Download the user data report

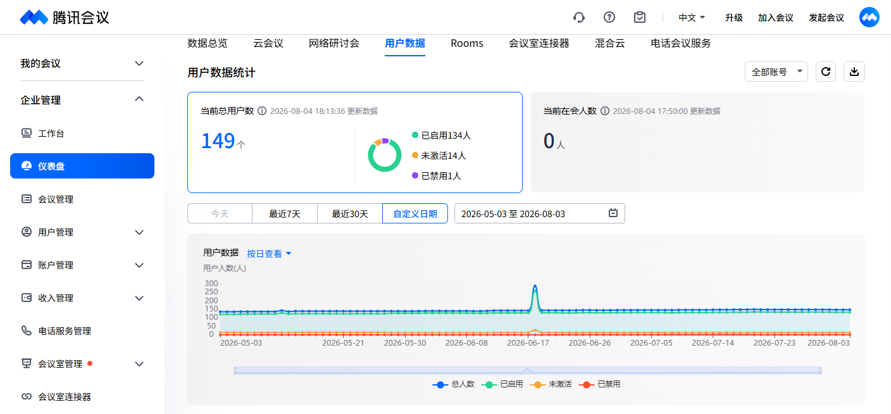click(854, 72)
